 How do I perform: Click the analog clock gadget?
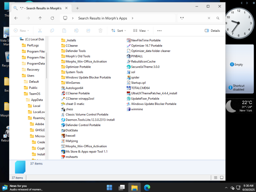tap(239, 23)
